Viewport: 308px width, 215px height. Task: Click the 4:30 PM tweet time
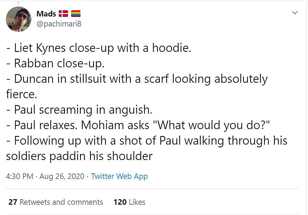pos(20,176)
